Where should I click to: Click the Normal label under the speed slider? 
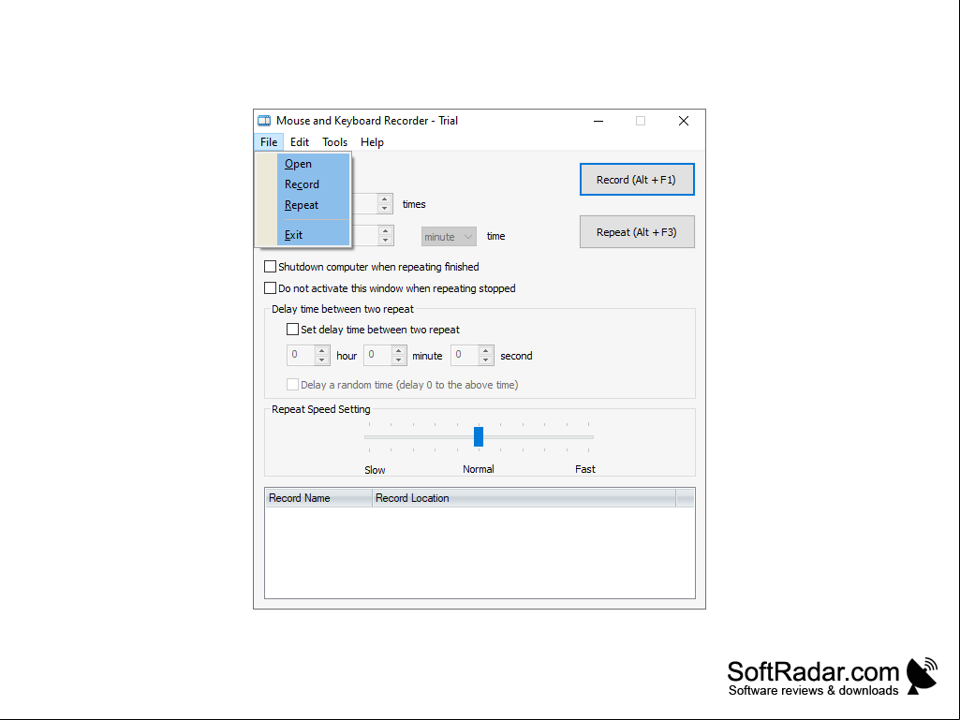click(x=479, y=469)
